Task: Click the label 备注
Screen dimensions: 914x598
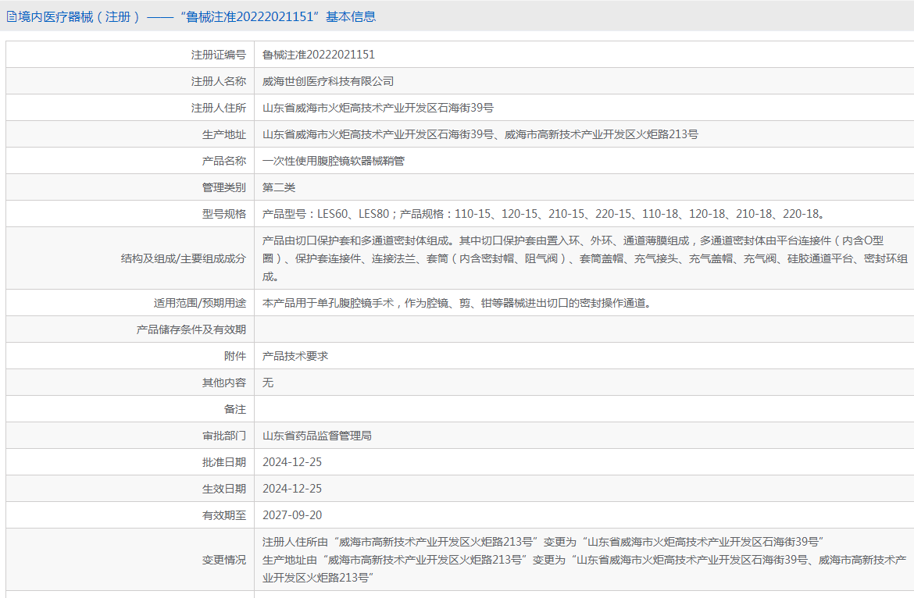Action: click(235, 409)
